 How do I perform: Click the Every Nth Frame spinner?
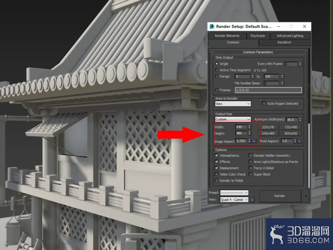click(300, 64)
